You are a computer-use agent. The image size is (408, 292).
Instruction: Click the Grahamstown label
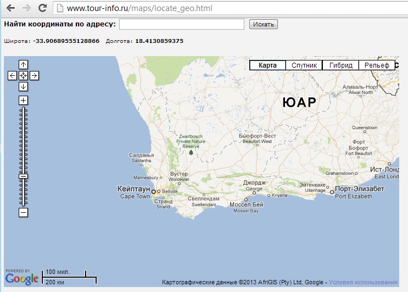click(x=339, y=173)
